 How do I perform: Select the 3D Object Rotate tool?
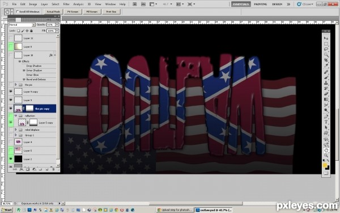tap(326, 139)
